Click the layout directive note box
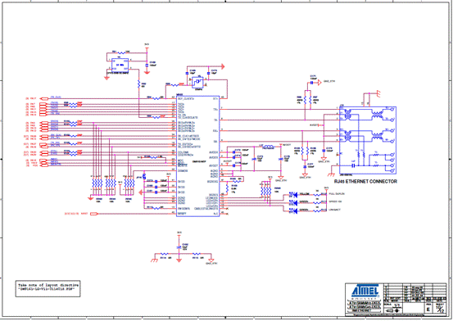The image size is (453, 321). pyautogui.click(x=48, y=288)
